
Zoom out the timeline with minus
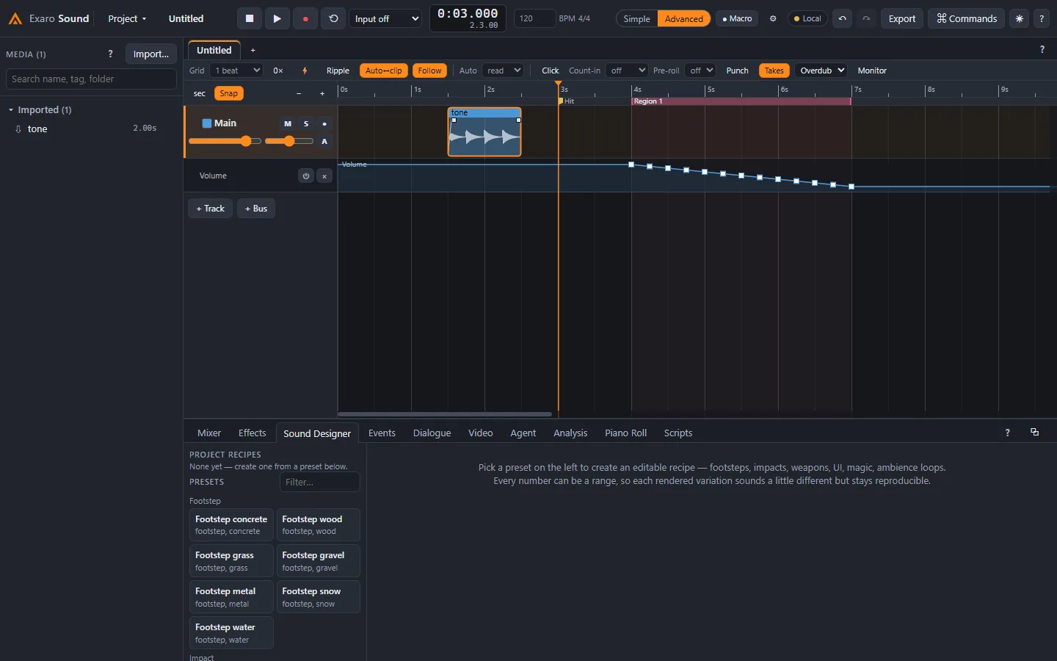click(299, 93)
